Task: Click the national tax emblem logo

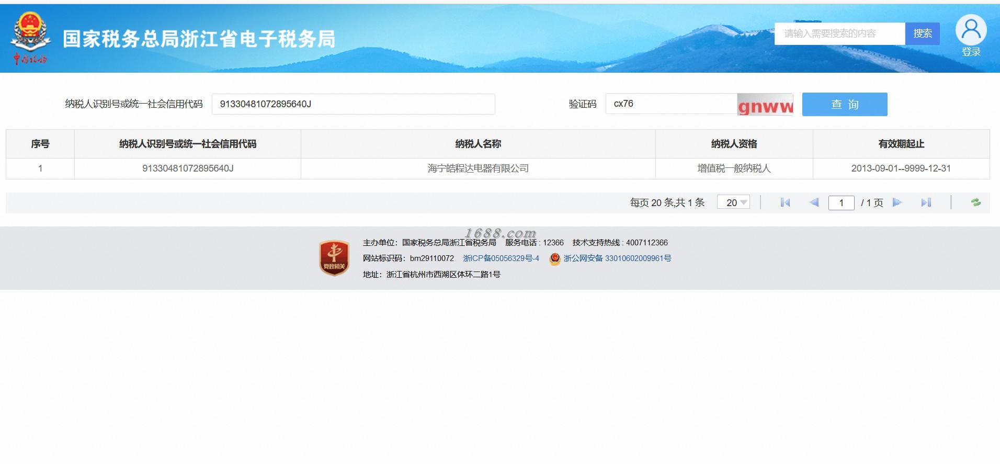Action: (x=30, y=38)
